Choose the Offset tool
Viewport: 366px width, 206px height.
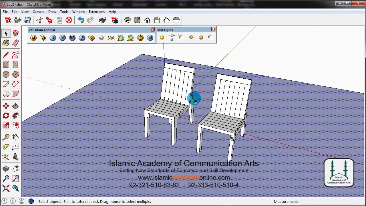coord(16,125)
